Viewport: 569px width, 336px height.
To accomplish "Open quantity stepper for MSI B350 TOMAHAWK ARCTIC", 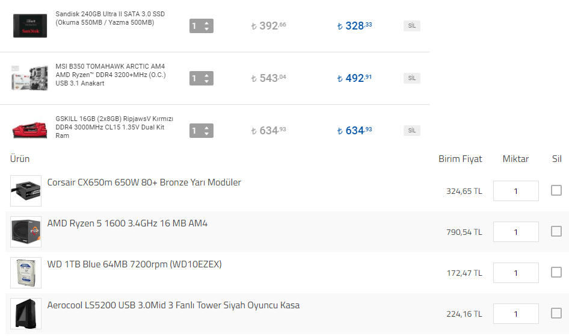I will (201, 78).
